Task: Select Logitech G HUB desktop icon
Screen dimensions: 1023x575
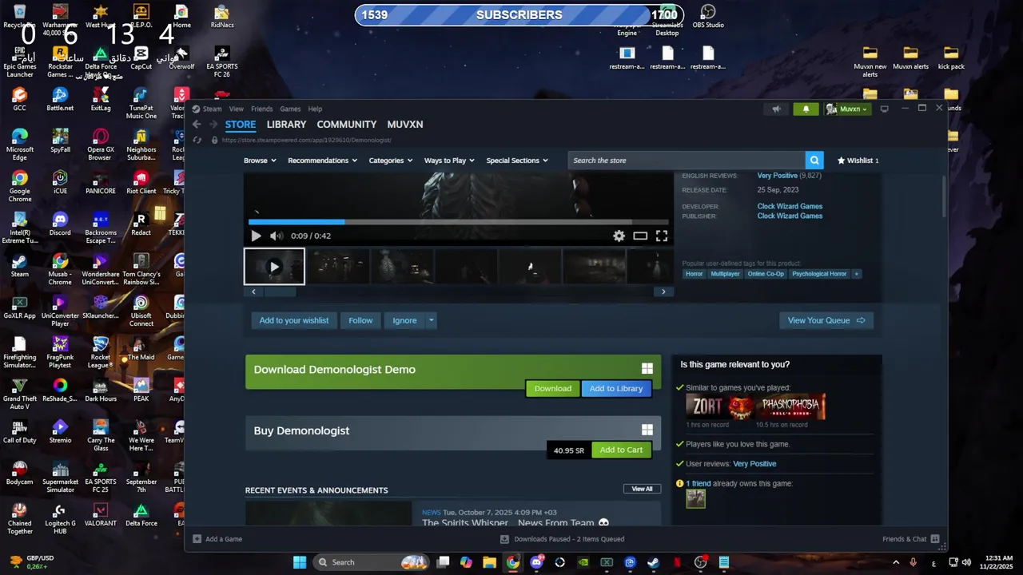Action: (x=60, y=518)
